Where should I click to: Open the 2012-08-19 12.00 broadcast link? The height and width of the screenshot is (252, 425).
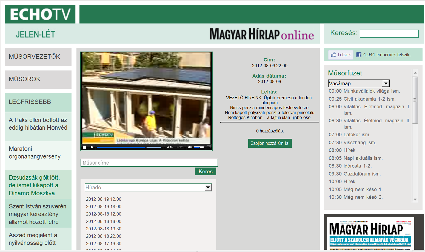pyautogui.click(x=104, y=199)
